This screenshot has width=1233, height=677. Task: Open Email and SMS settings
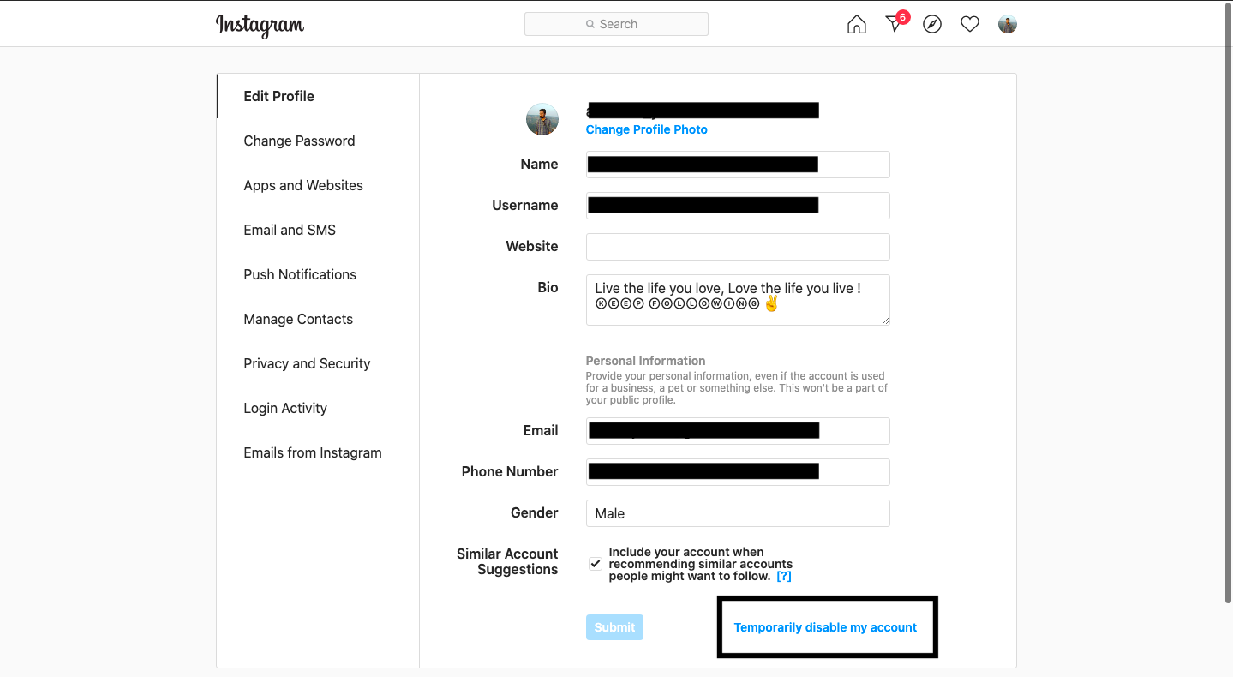click(290, 230)
